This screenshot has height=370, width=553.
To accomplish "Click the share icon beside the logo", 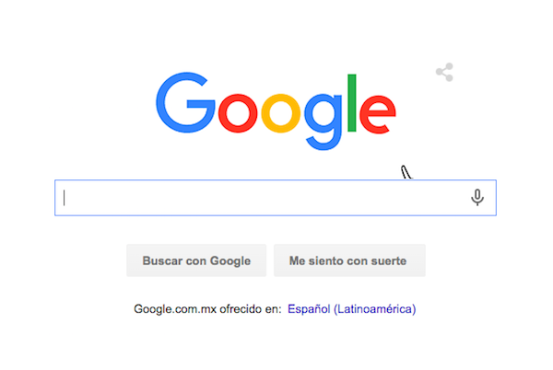I will [x=444, y=72].
